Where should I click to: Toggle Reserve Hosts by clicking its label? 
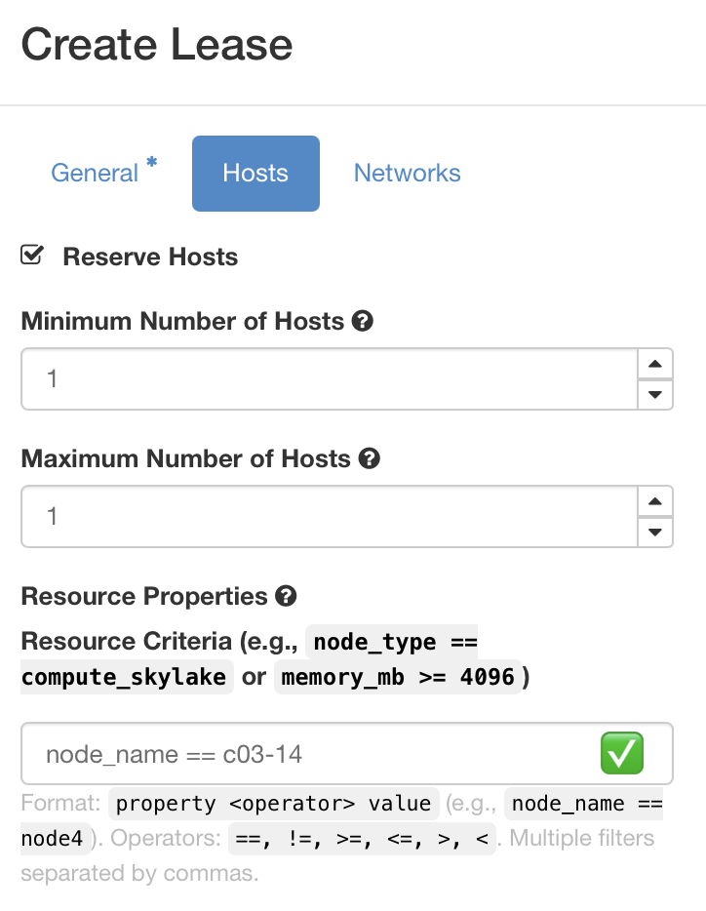pyautogui.click(x=149, y=257)
